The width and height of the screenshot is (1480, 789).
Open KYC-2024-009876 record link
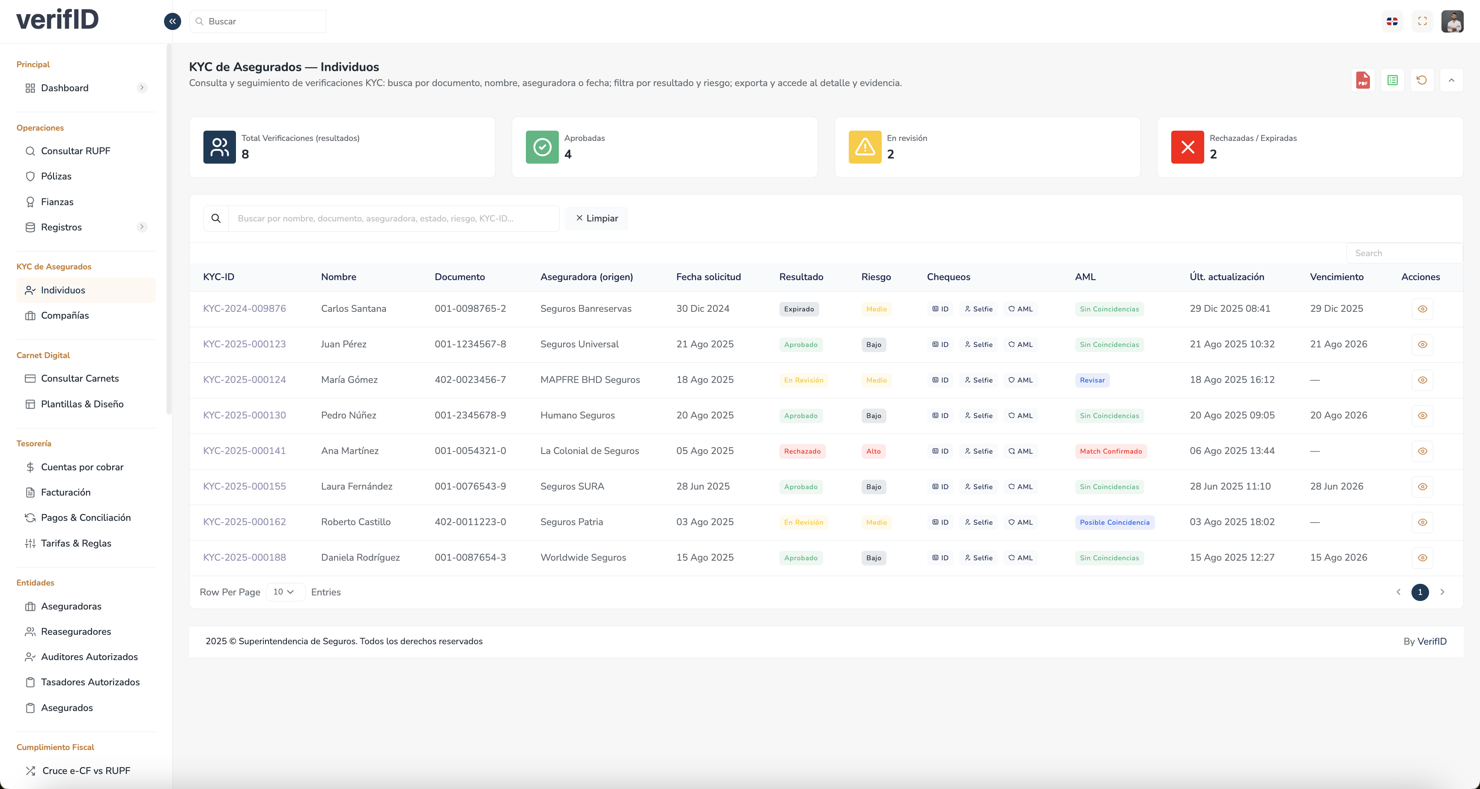click(244, 308)
